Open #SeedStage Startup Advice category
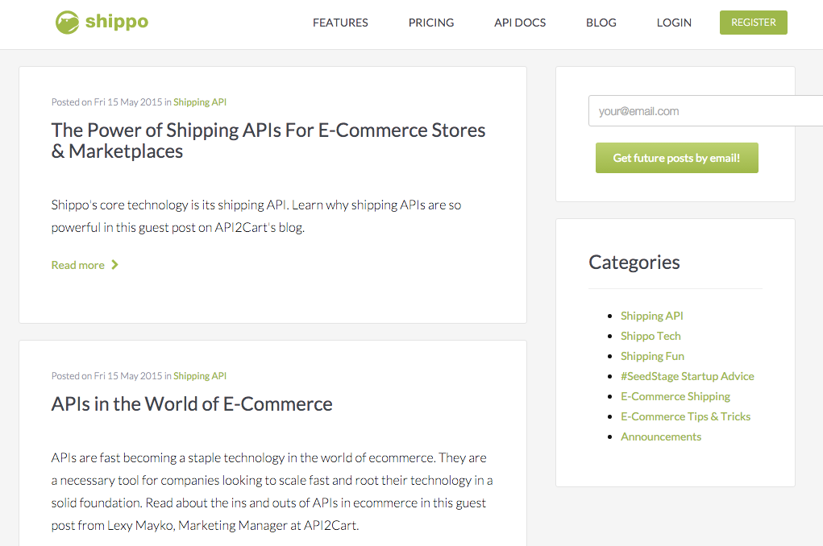 [x=687, y=376]
